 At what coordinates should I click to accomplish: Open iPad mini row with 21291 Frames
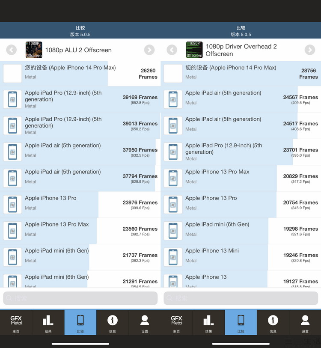point(80,279)
